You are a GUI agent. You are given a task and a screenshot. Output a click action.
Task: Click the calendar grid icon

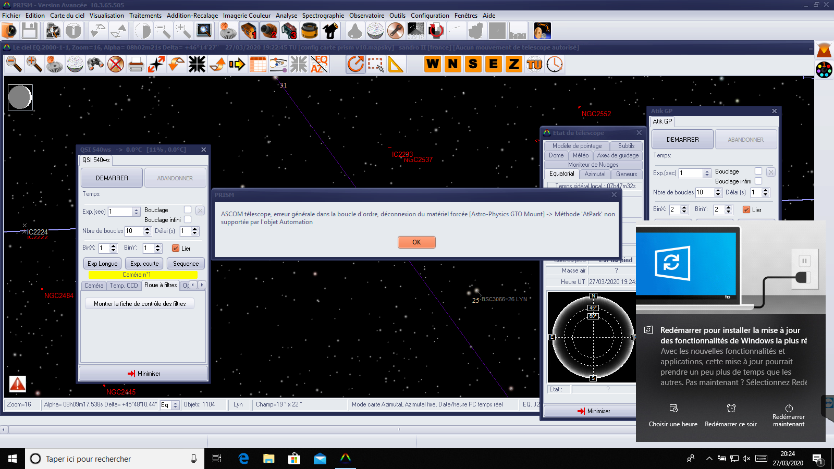point(258,64)
